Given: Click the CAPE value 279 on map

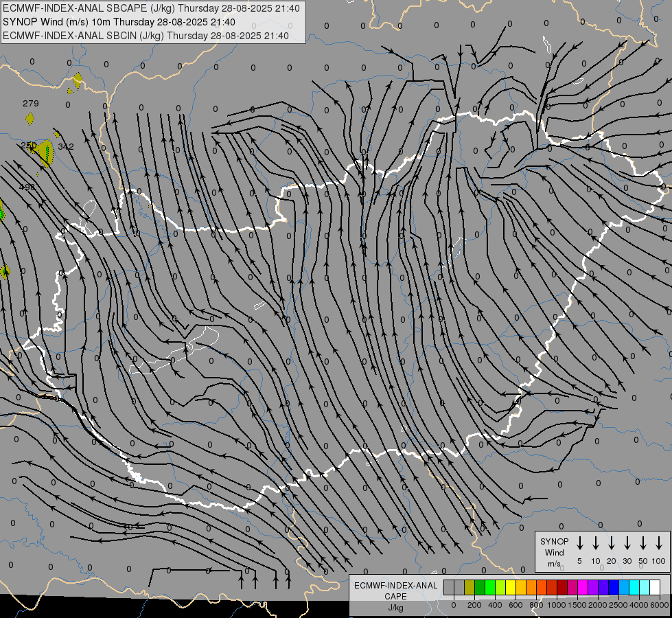Looking at the screenshot, I should 31,104.
